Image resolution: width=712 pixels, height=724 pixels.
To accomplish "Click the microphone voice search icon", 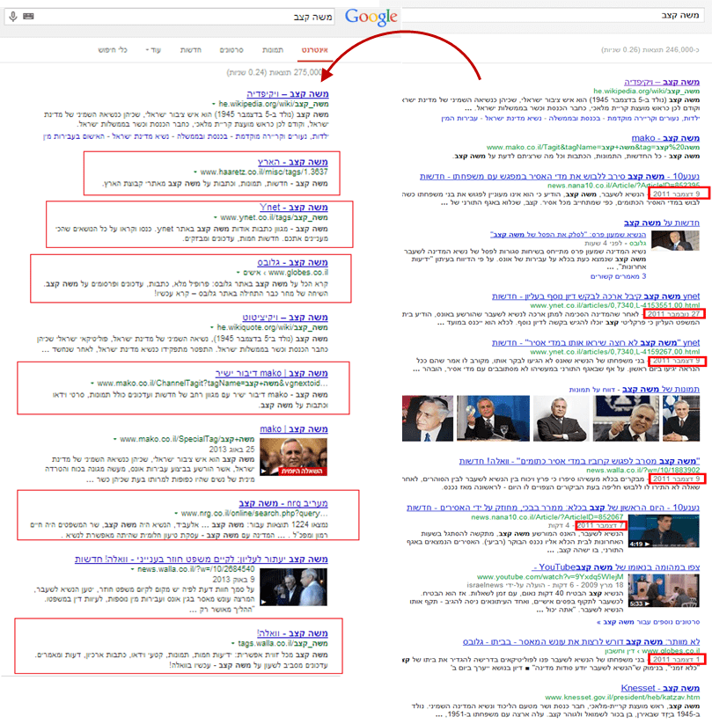I will pos(13,17).
